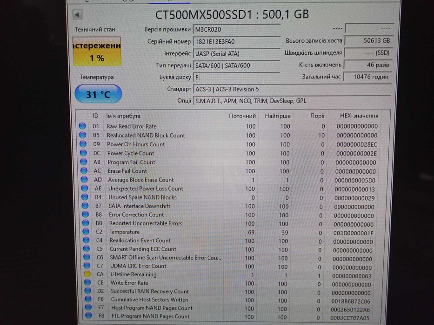Click the blue status icon for Erase Fail Count
The height and width of the screenshot is (325, 434).
click(x=84, y=170)
